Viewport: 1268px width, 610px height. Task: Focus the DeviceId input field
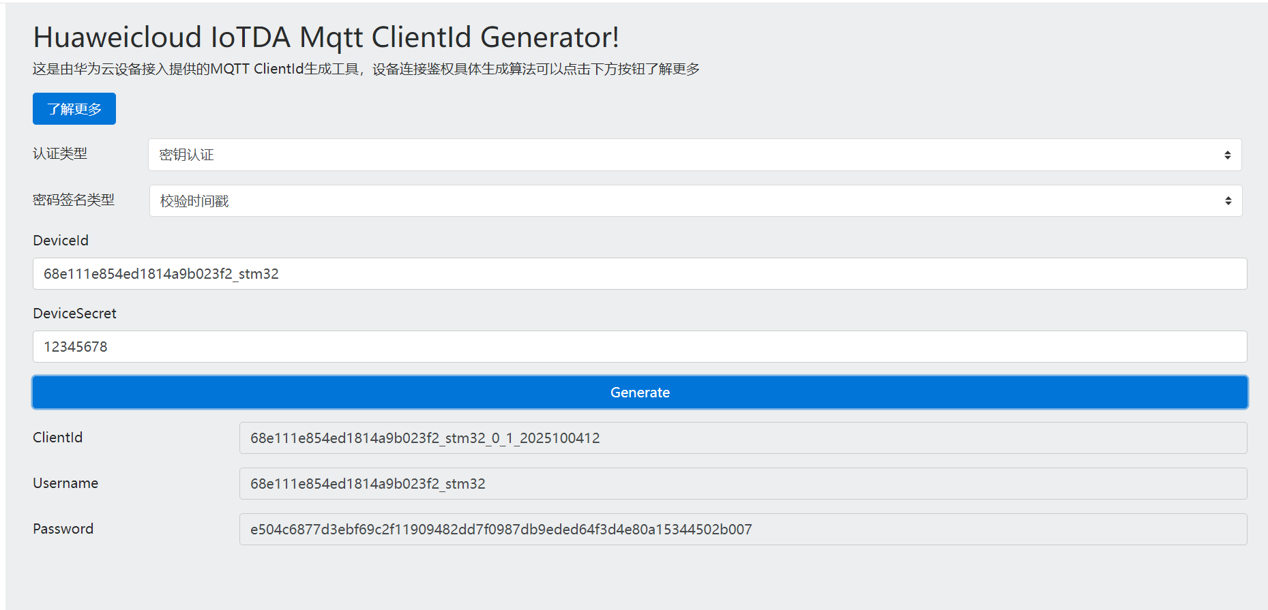[x=640, y=274]
